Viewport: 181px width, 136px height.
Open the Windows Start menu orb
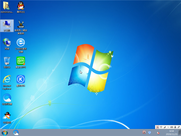[5, 133]
